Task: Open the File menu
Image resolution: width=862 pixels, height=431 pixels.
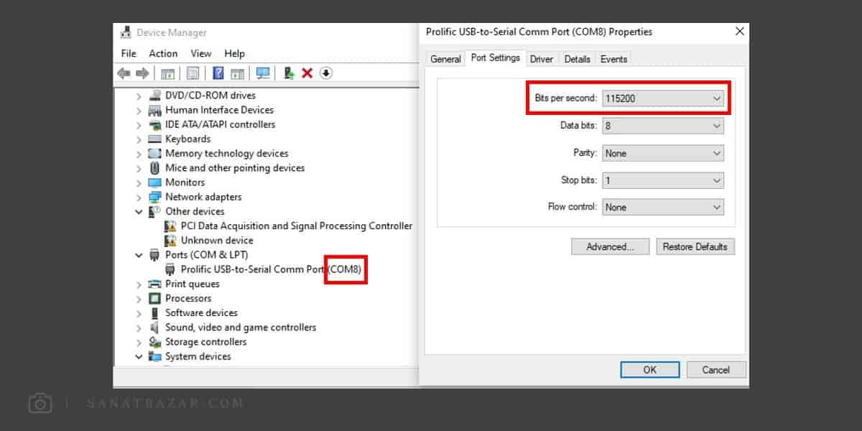Action: pos(129,53)
